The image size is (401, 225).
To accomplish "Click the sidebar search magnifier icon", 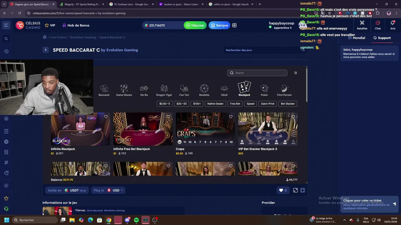I will (x=6, y=39).
